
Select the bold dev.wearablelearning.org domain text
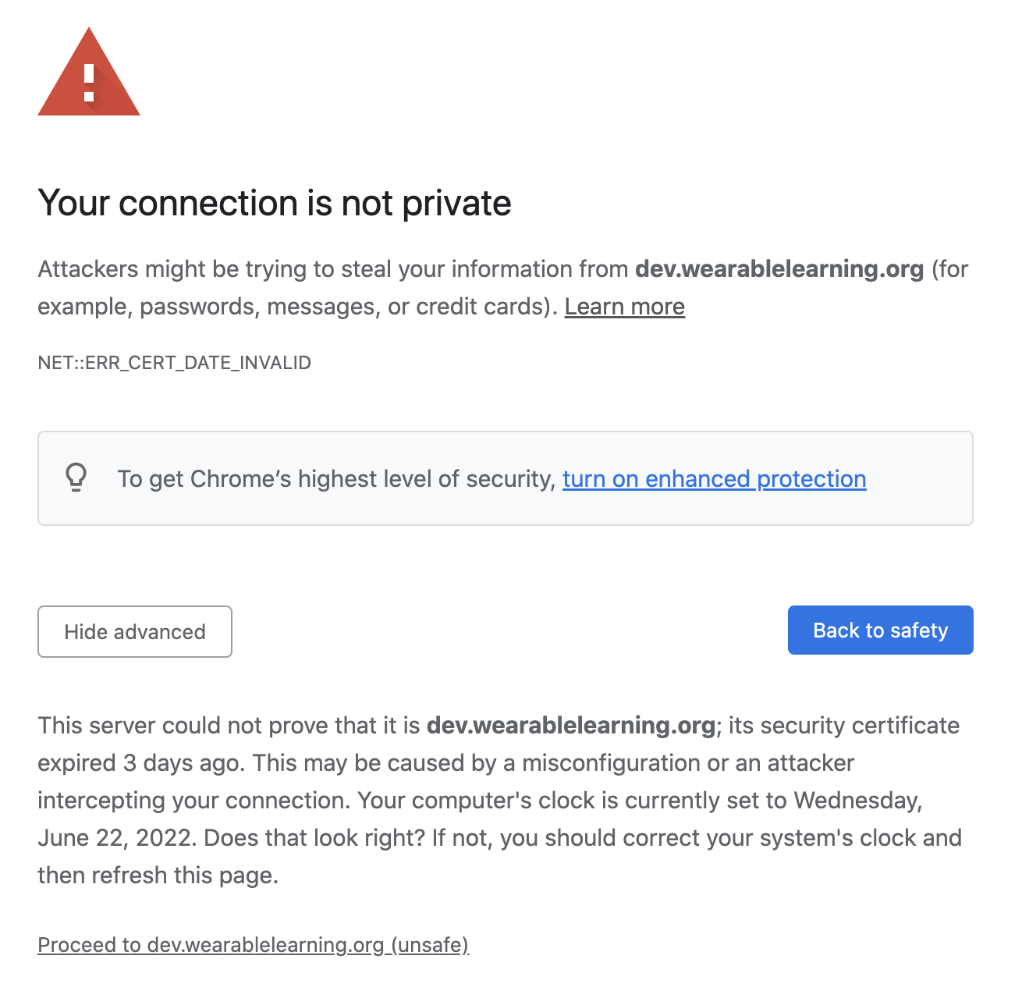coord(779,269)
